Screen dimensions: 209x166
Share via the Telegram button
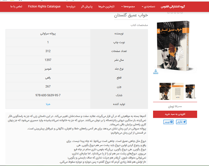point(181,122)
